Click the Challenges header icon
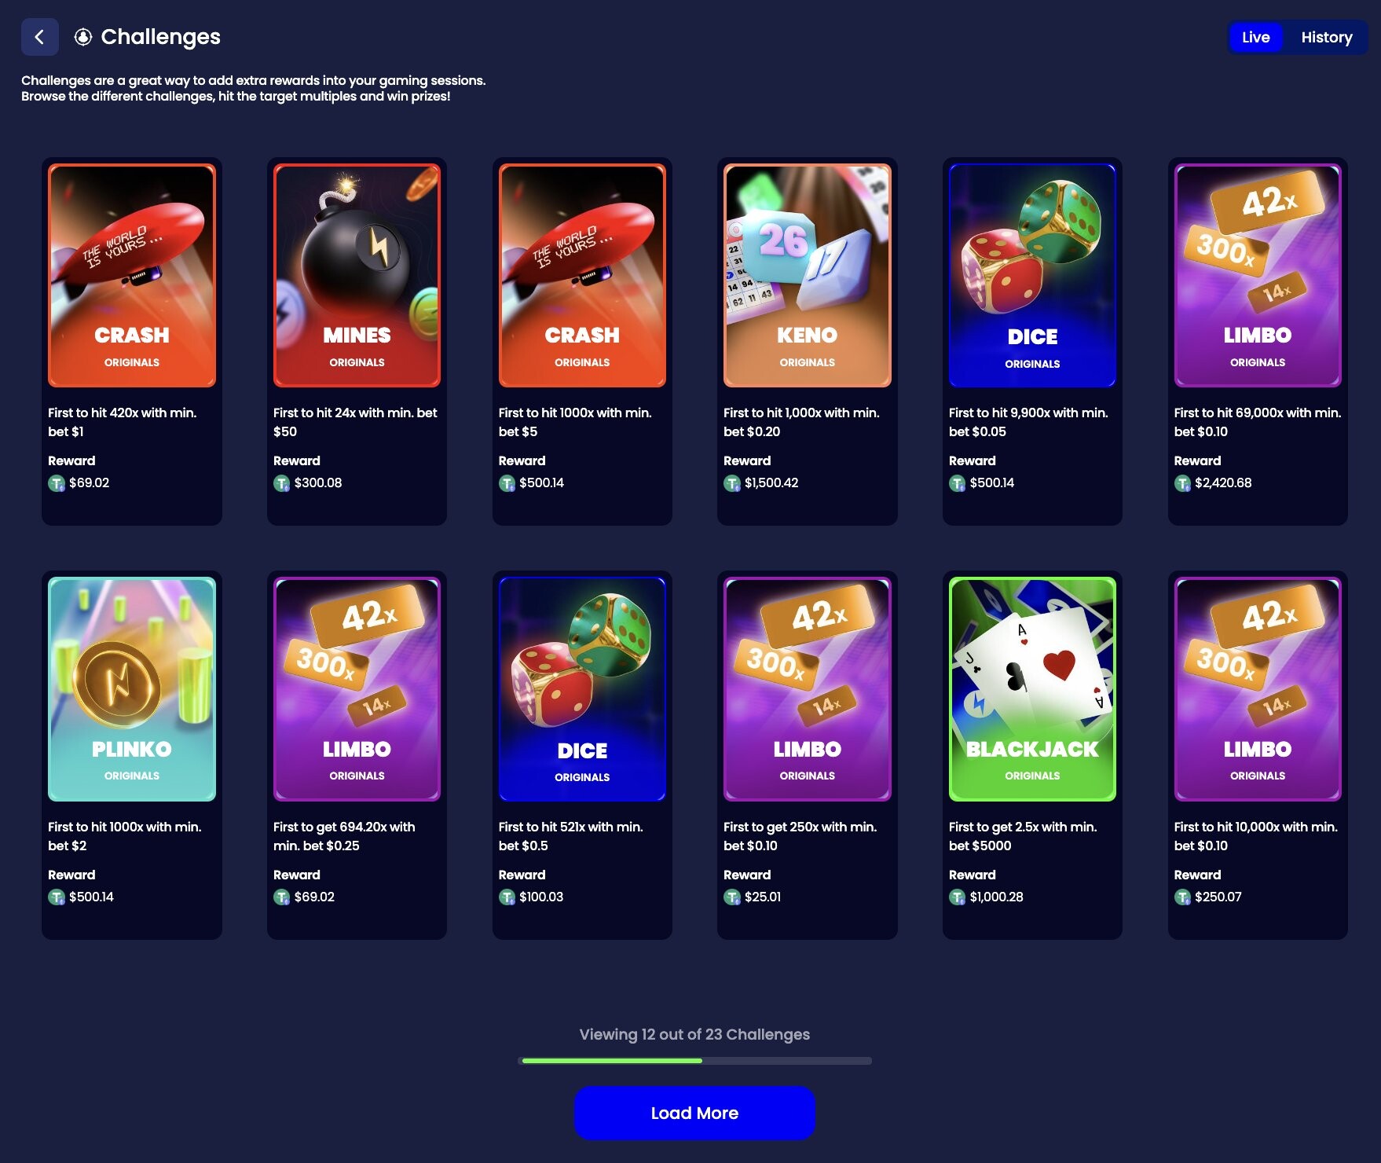The width and height of the screenshot is (1381, 1163). [x=83, y=37]
